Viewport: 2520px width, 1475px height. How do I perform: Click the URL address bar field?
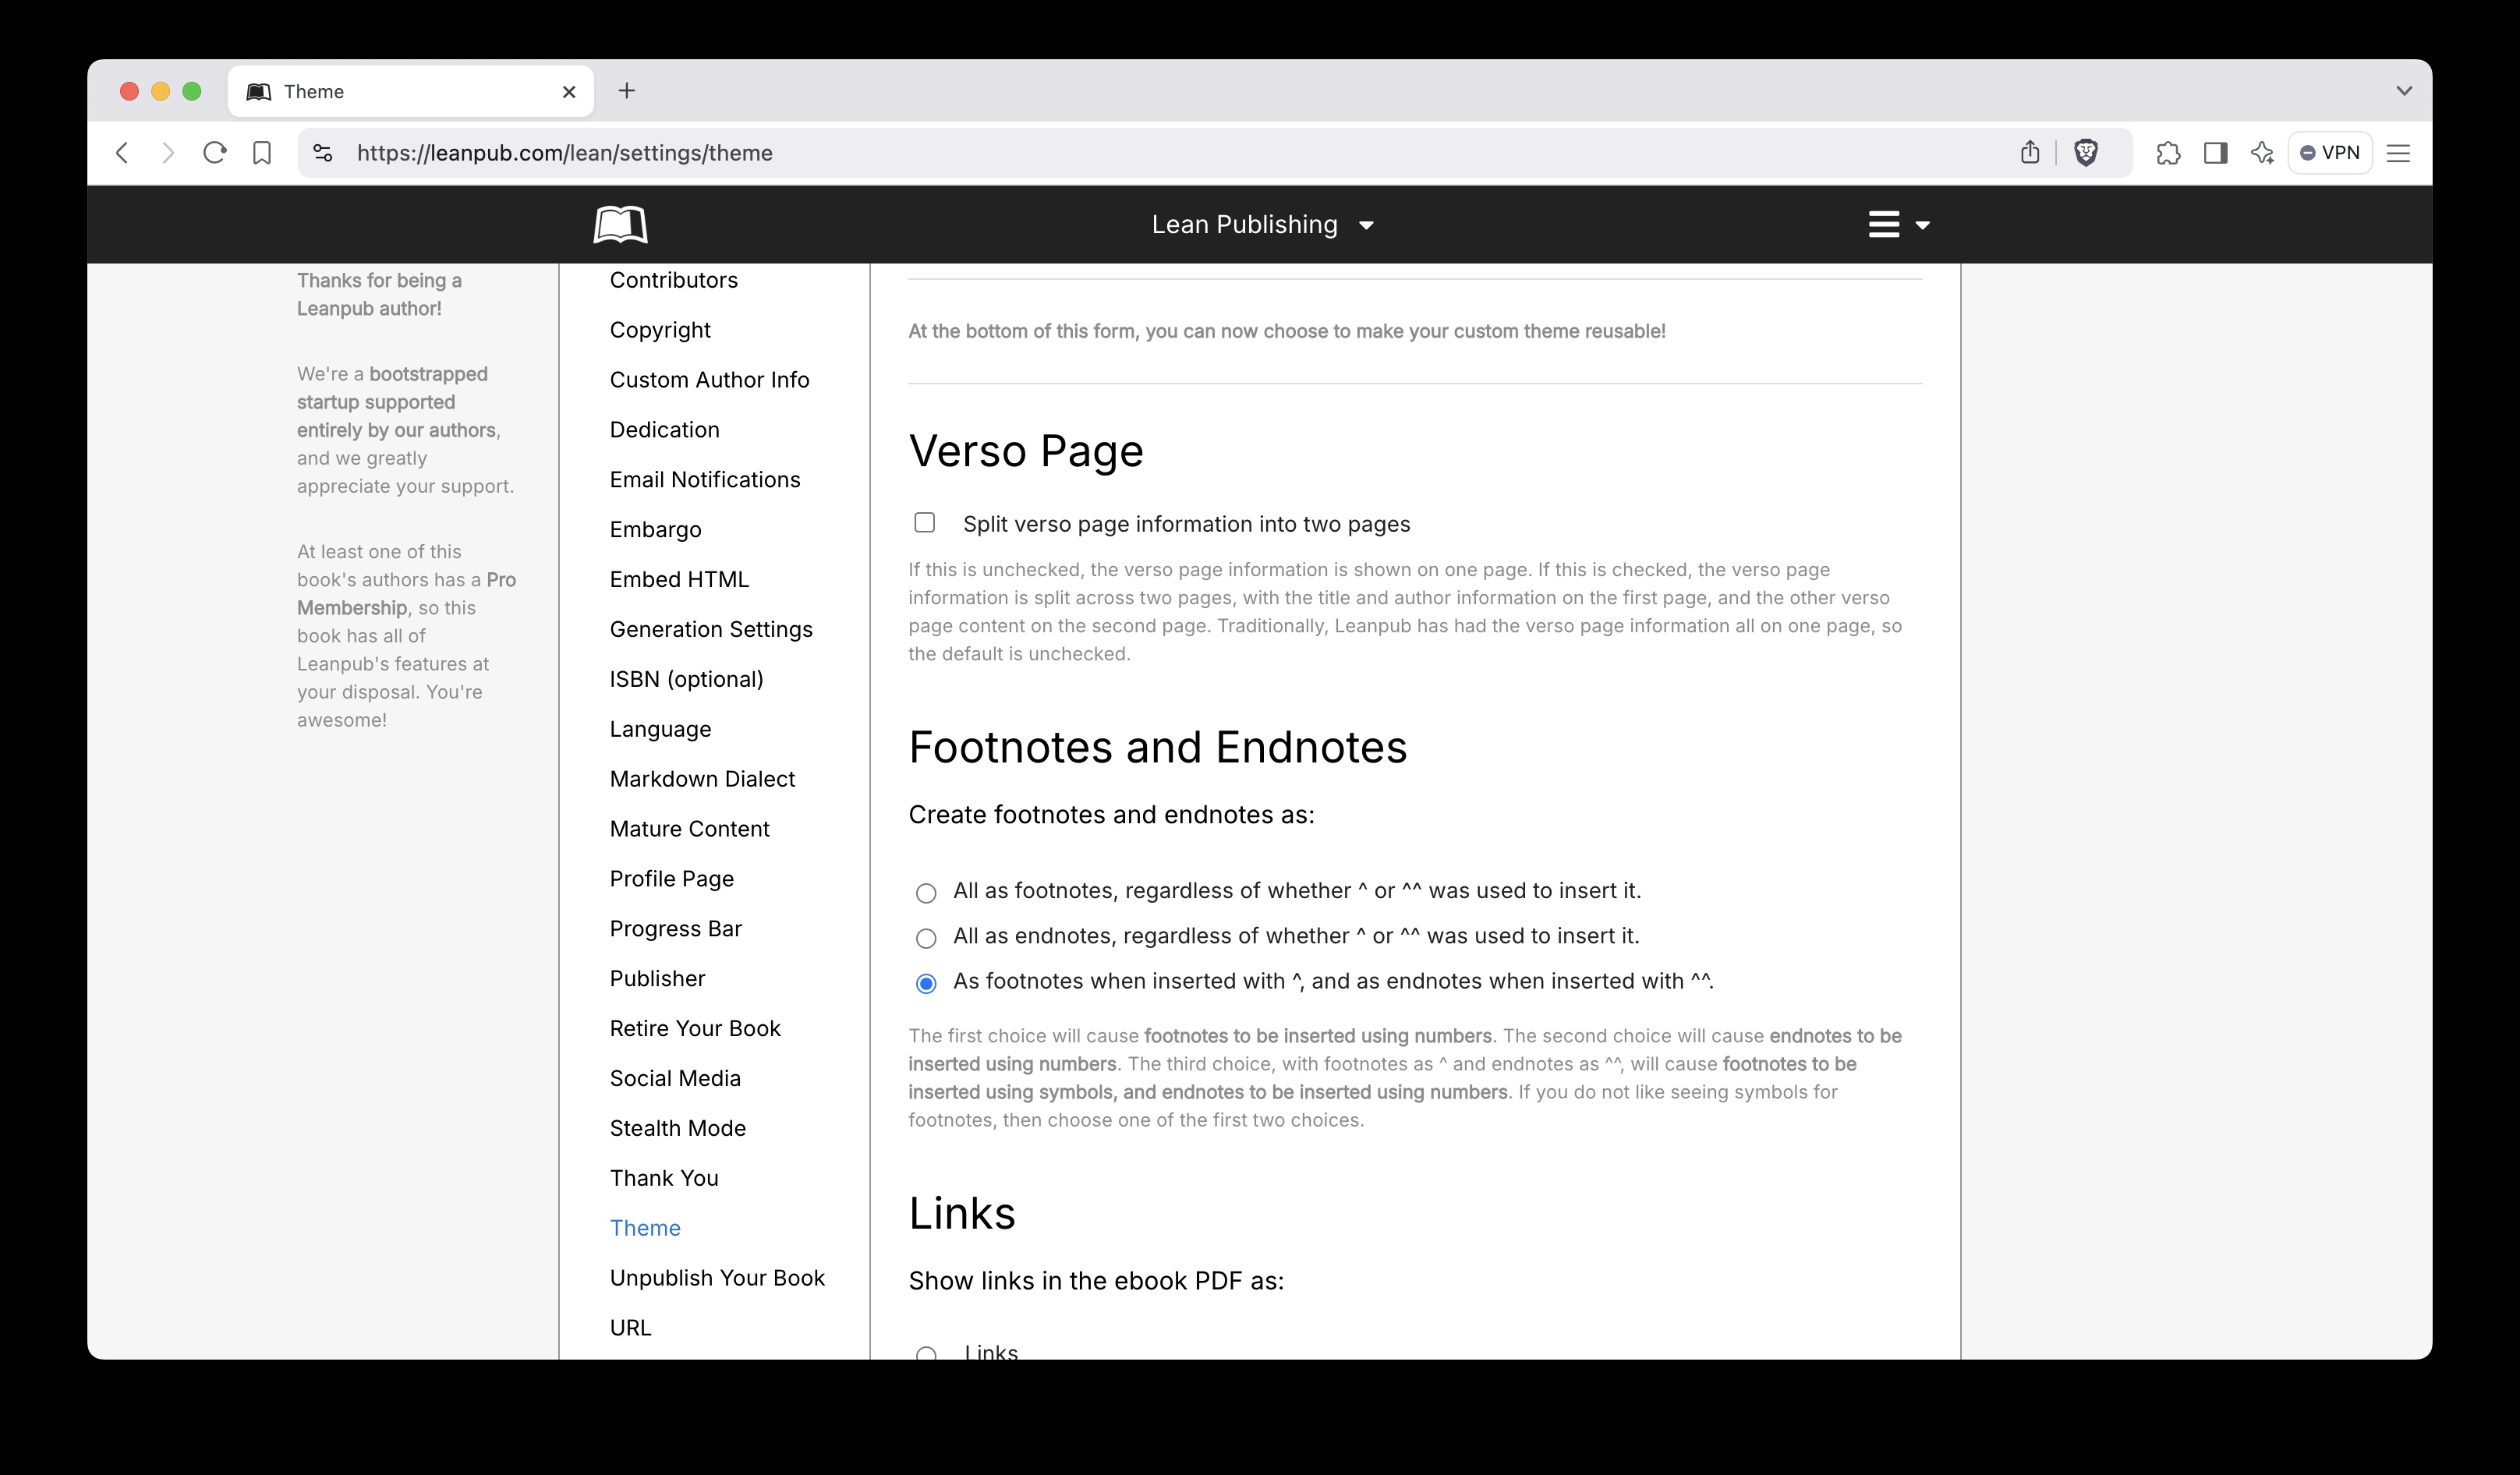click(x=1100, y=153)
